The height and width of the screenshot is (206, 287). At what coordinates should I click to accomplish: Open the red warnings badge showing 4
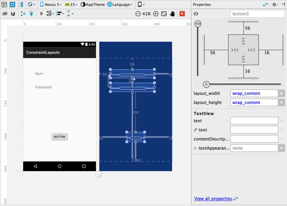tap(182, 13)
